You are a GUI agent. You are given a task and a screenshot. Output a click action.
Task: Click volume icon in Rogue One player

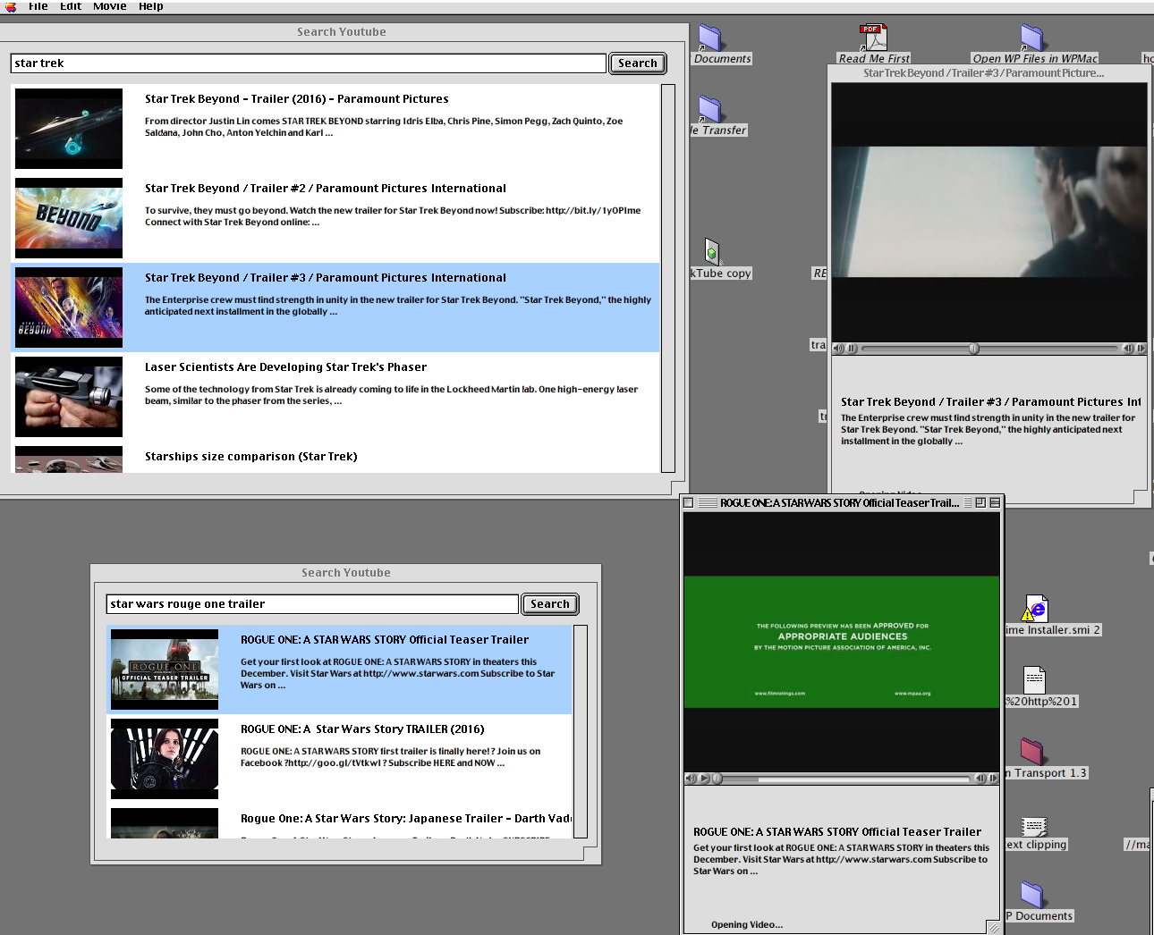pos(690,779)
